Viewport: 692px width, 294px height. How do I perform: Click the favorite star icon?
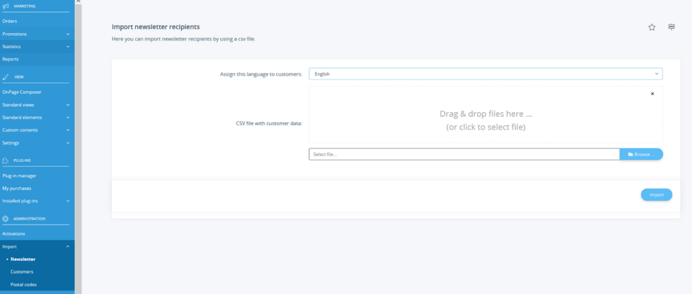[x=652, y=27]
